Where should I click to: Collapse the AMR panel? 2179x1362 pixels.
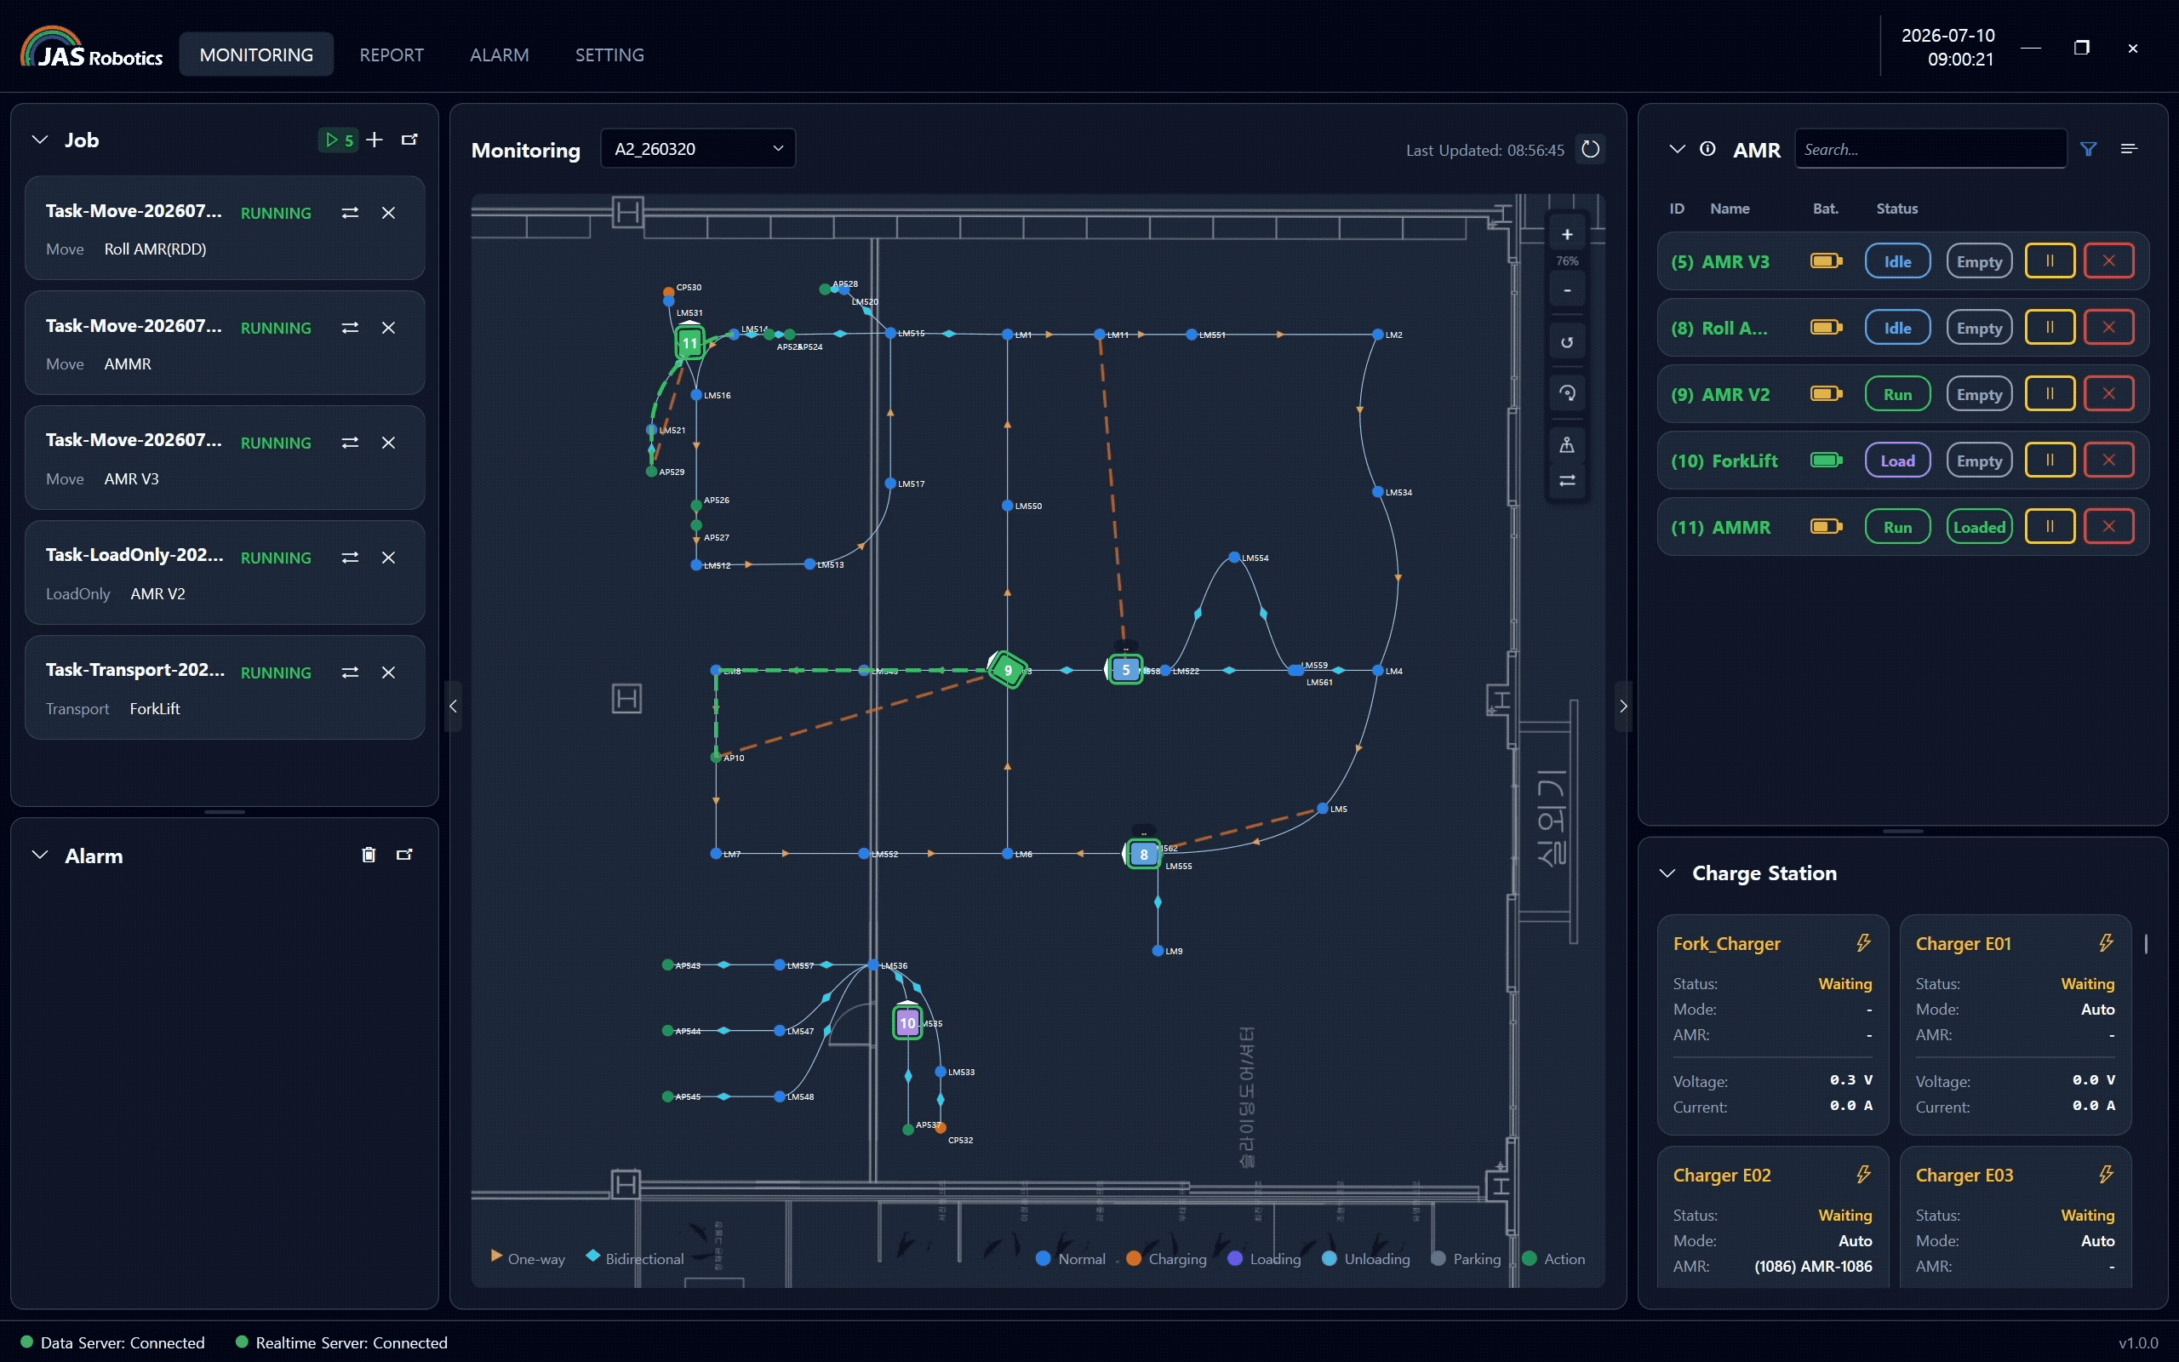(x=1677, y=150)
